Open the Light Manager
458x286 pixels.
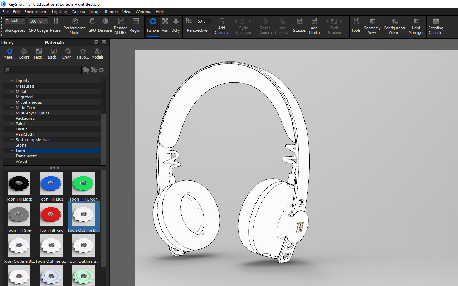point(416,26)
